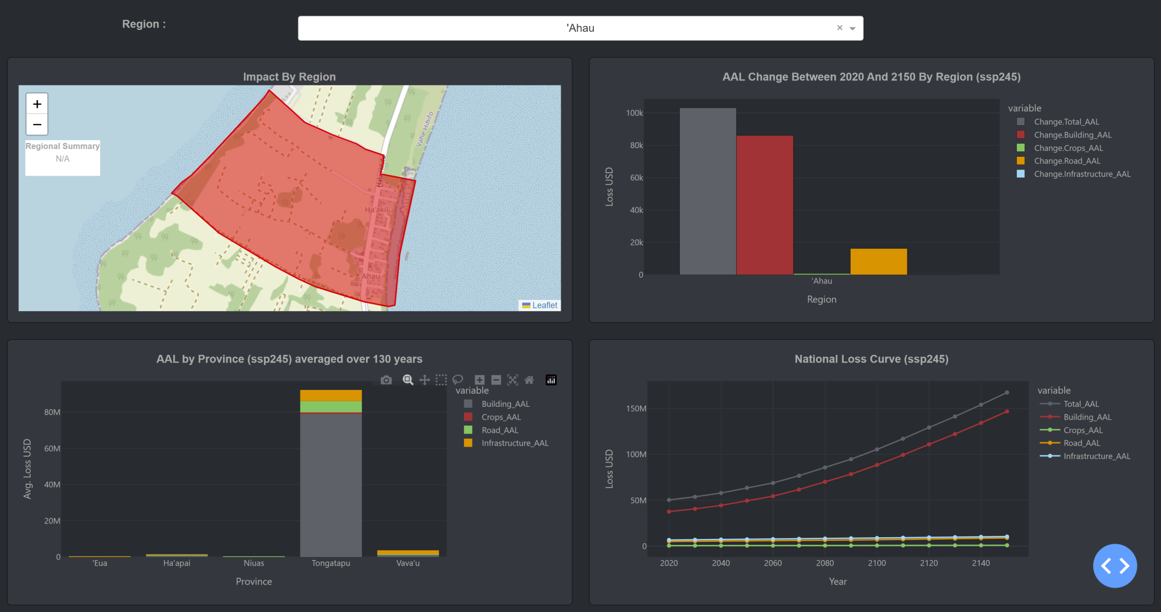Click the last Total_AAL data point at 2150
The image size is (1161, 612).
pyautogui.click(x=1007, y=393)
